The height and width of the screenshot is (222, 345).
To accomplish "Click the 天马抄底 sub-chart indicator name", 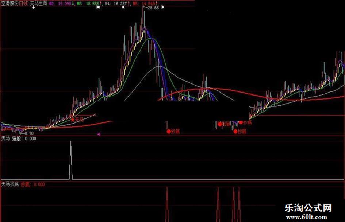I will (10, 184).
